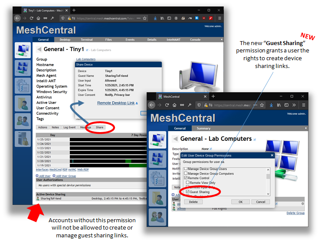The height and width of the screenshot is (243, 321).
Task: Click the Tiny1 window address bar URL
Action: 105,18
